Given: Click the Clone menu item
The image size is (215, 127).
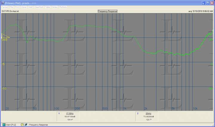Looking at the screenshot, I should pyautogui.click(x=24, y=7).
